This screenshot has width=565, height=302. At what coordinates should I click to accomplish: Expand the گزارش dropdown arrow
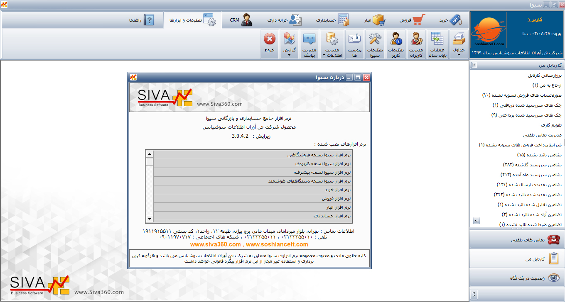pyautogui.click(x=289, y=56)
